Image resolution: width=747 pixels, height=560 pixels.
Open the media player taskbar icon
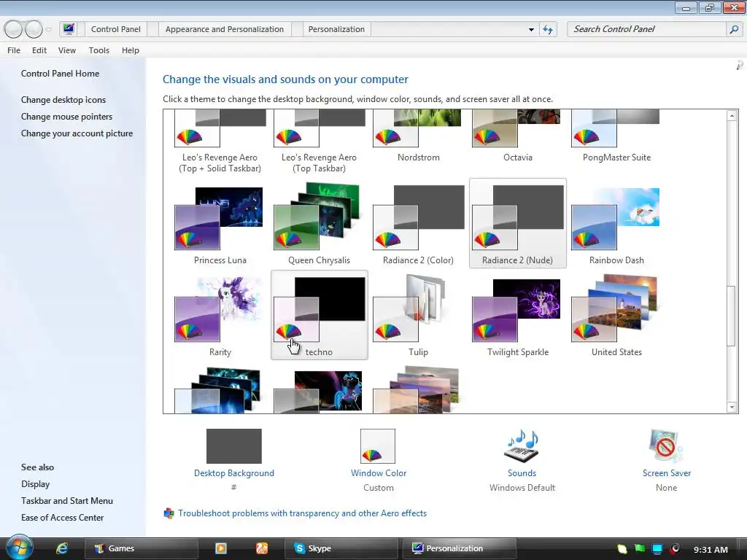[x=220, y=548]
